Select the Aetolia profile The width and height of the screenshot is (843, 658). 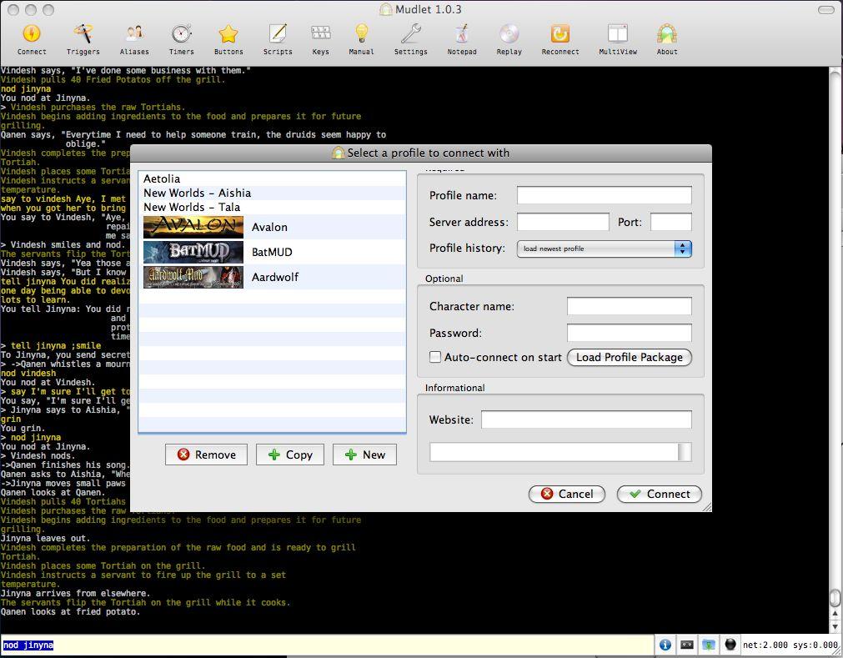272,178
